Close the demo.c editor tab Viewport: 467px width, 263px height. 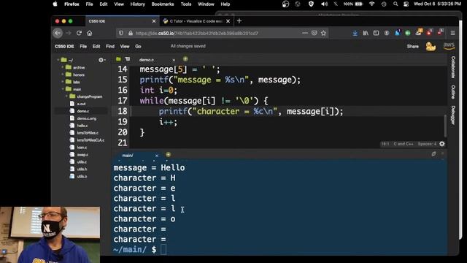pos(174,60)
